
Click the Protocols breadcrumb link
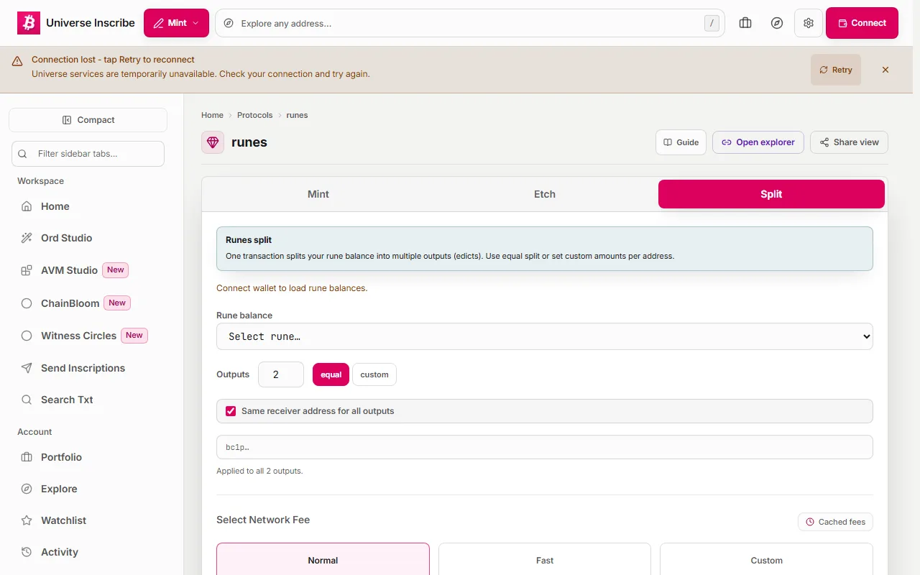coord(255,115)
